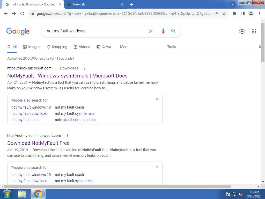265x199 pixels.
Task: Click 'not my fault windows 10' in second box
Action: click(x=31, y=175)
